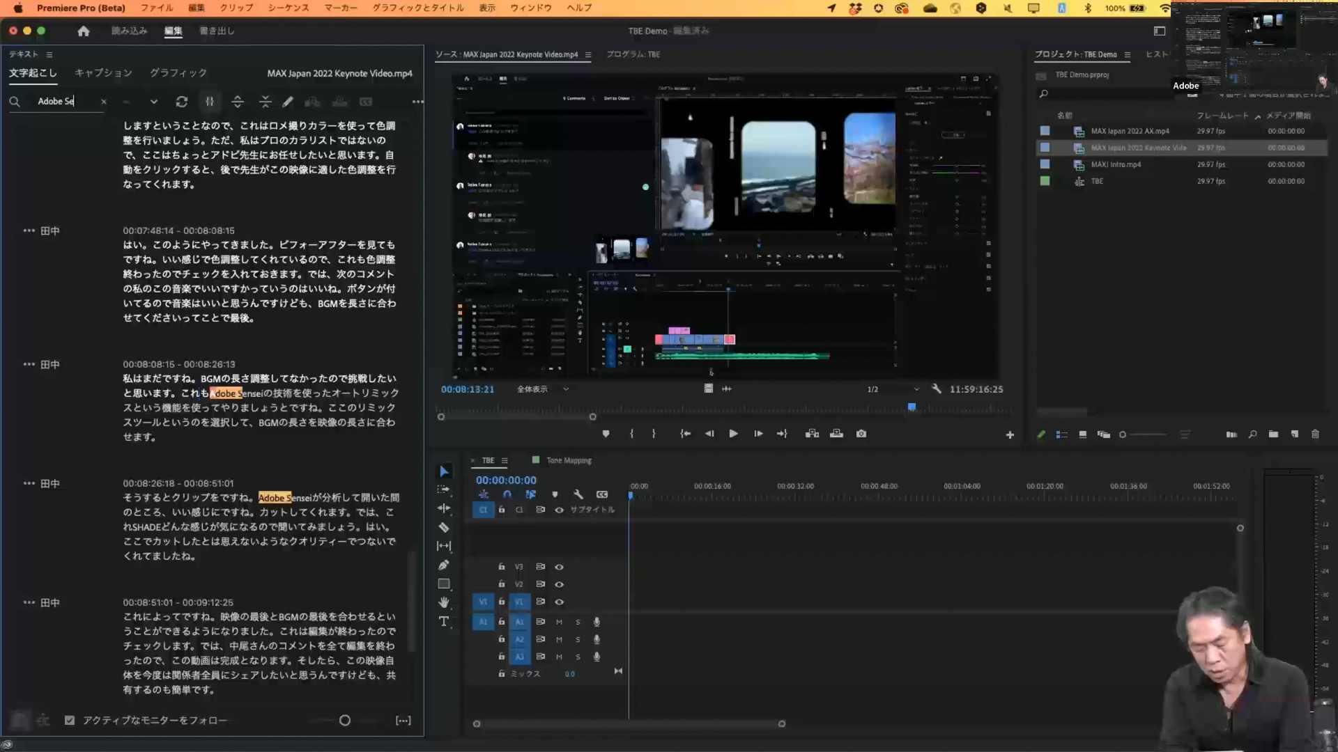Mute audio track A1
The height and width of the screenshot is (752, 1338).
pos(559,622)
